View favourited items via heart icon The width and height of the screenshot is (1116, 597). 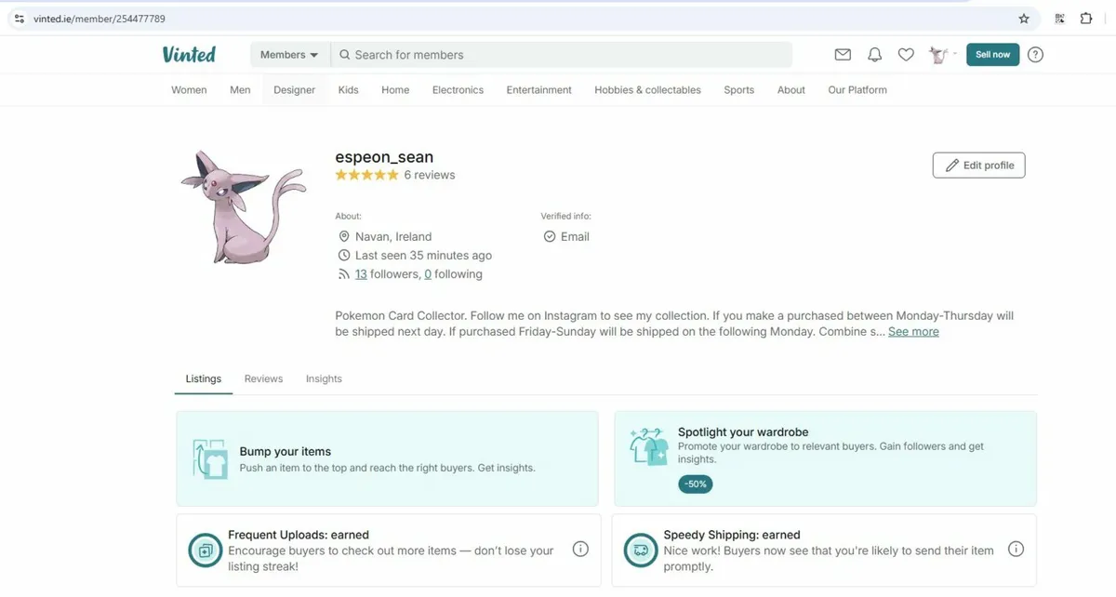906,55
